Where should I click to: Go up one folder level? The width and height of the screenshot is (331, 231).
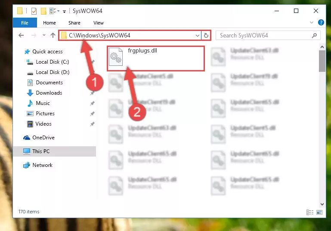(53, 35)
